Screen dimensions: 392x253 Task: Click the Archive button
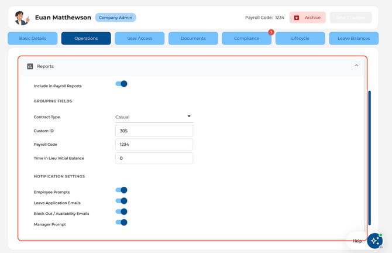pyautogui.click(x=308, y=18)
